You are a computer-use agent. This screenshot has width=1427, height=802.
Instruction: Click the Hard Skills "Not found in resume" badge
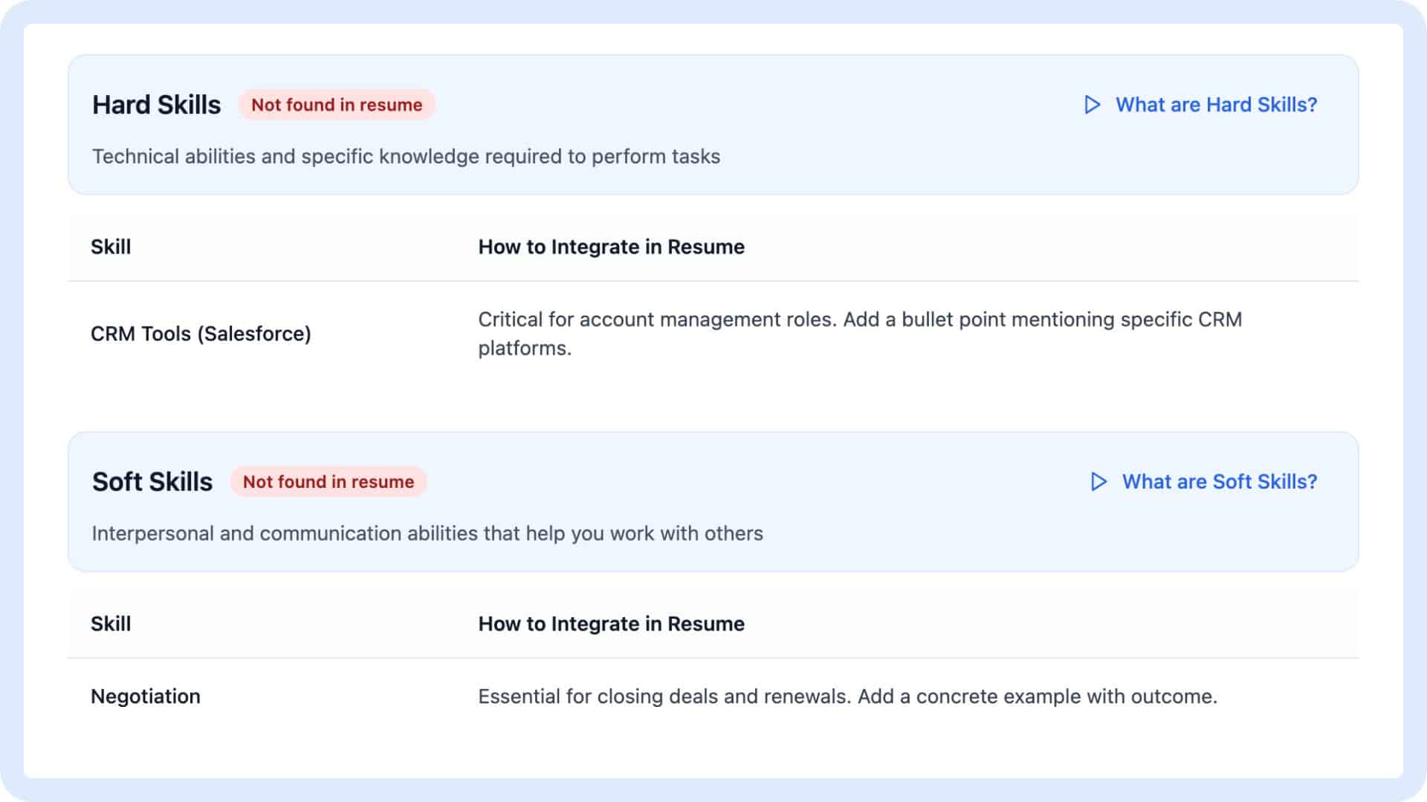(337, 105)
